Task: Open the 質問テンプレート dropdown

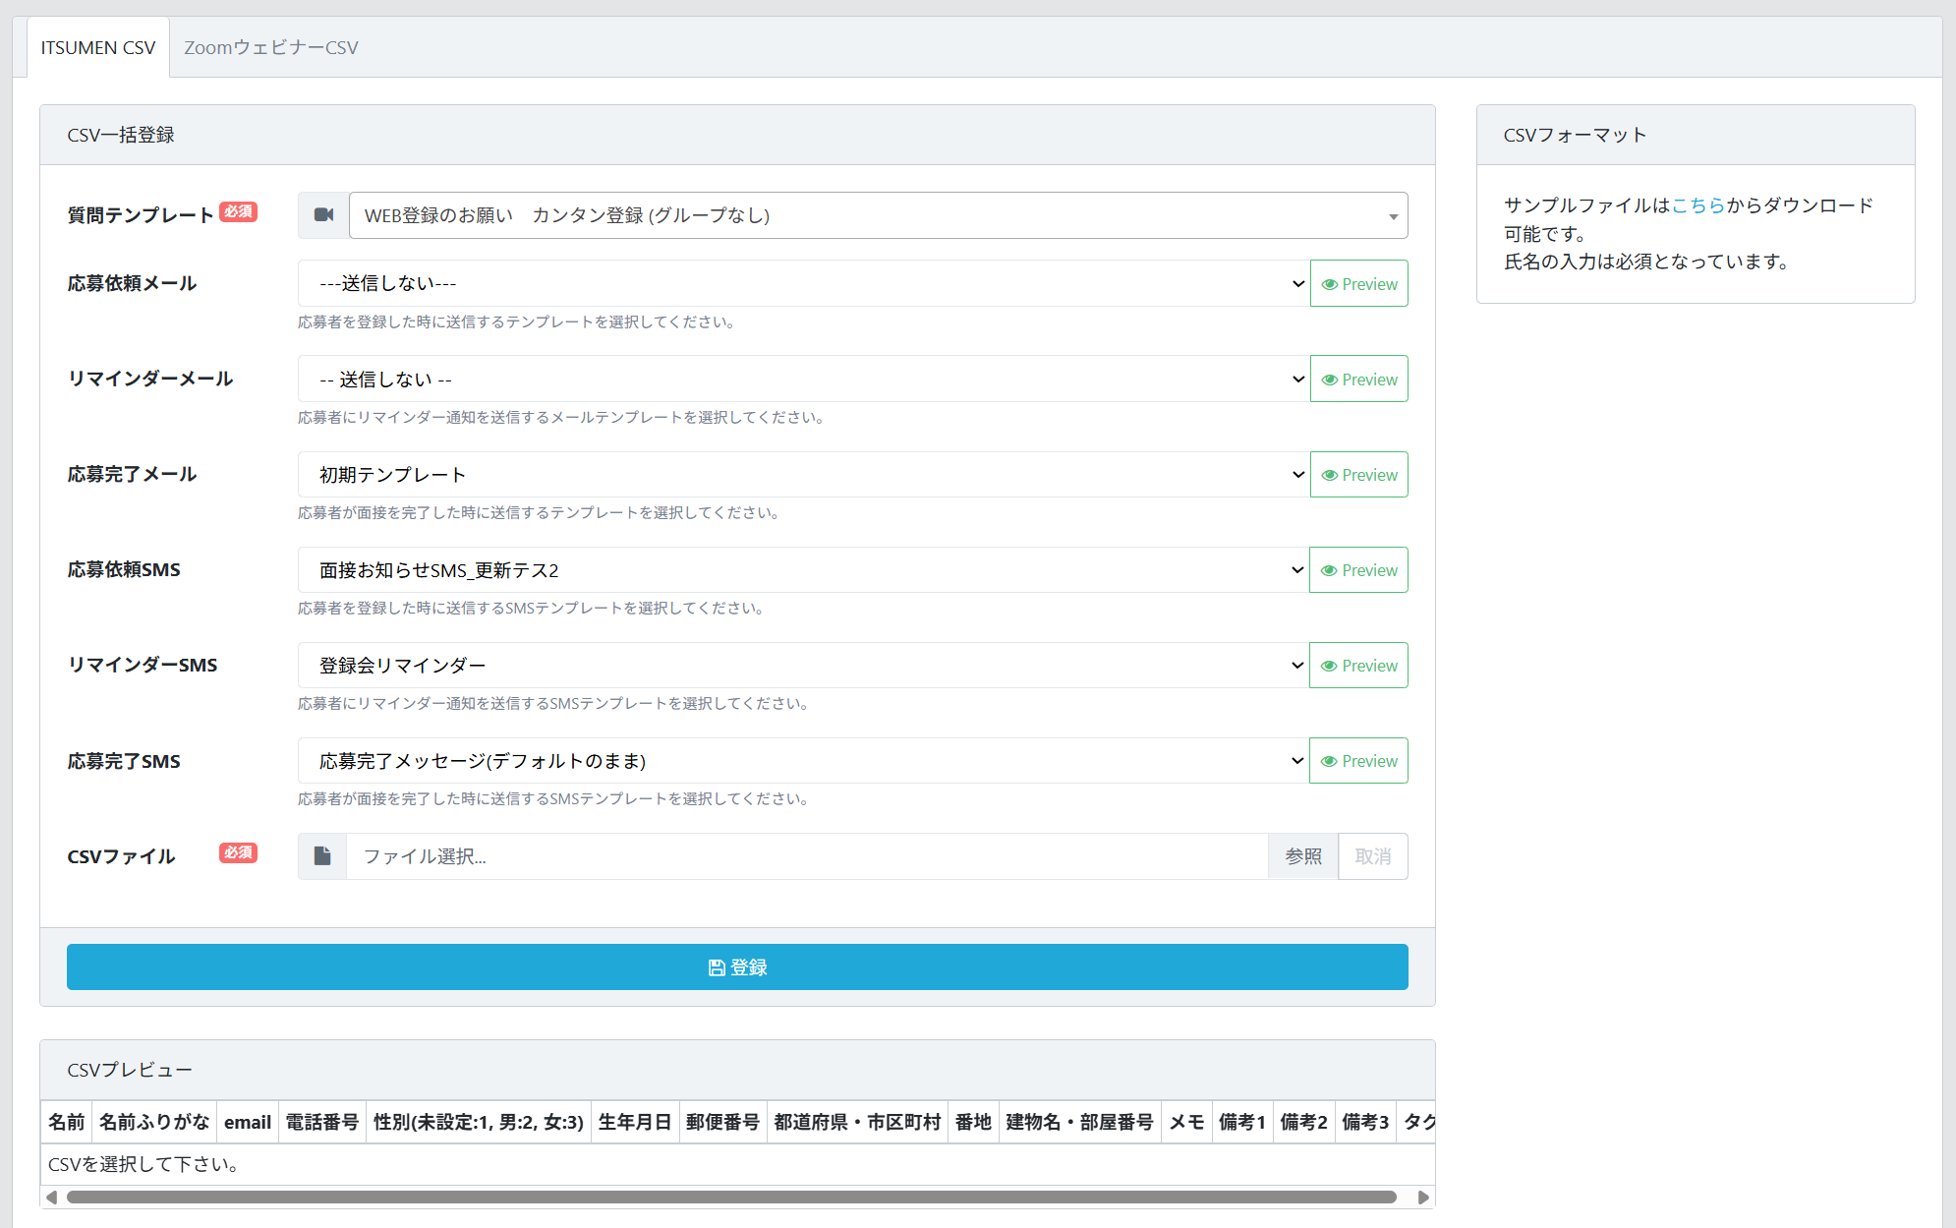Action: click(877, 215)
